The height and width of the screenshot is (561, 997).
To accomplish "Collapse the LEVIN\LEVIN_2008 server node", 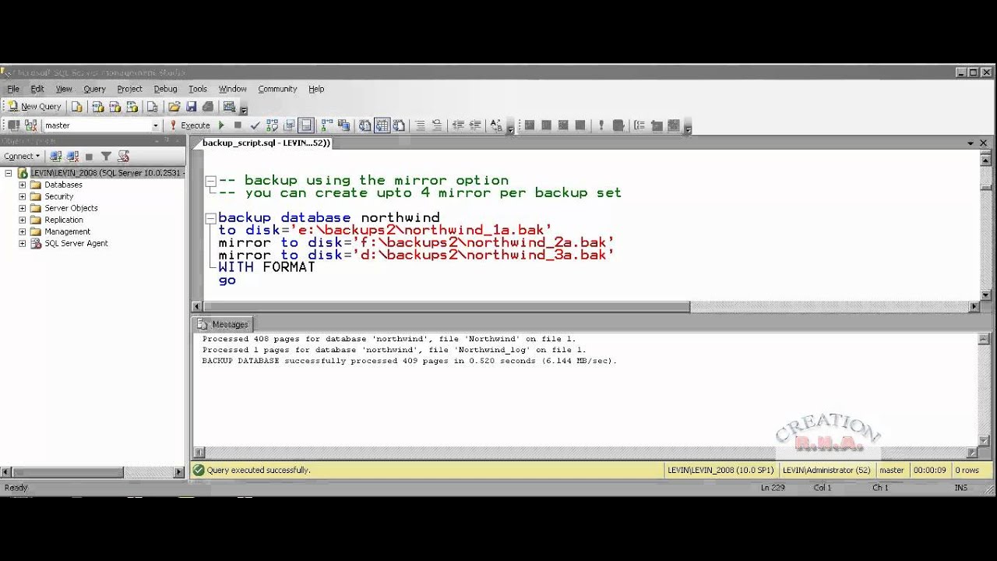I will point(8,173).
